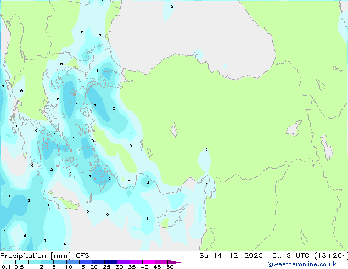The image size is (348, 269).
Task: Select the 2–5 mm legend color swatch
Action: tap(47, 262)
